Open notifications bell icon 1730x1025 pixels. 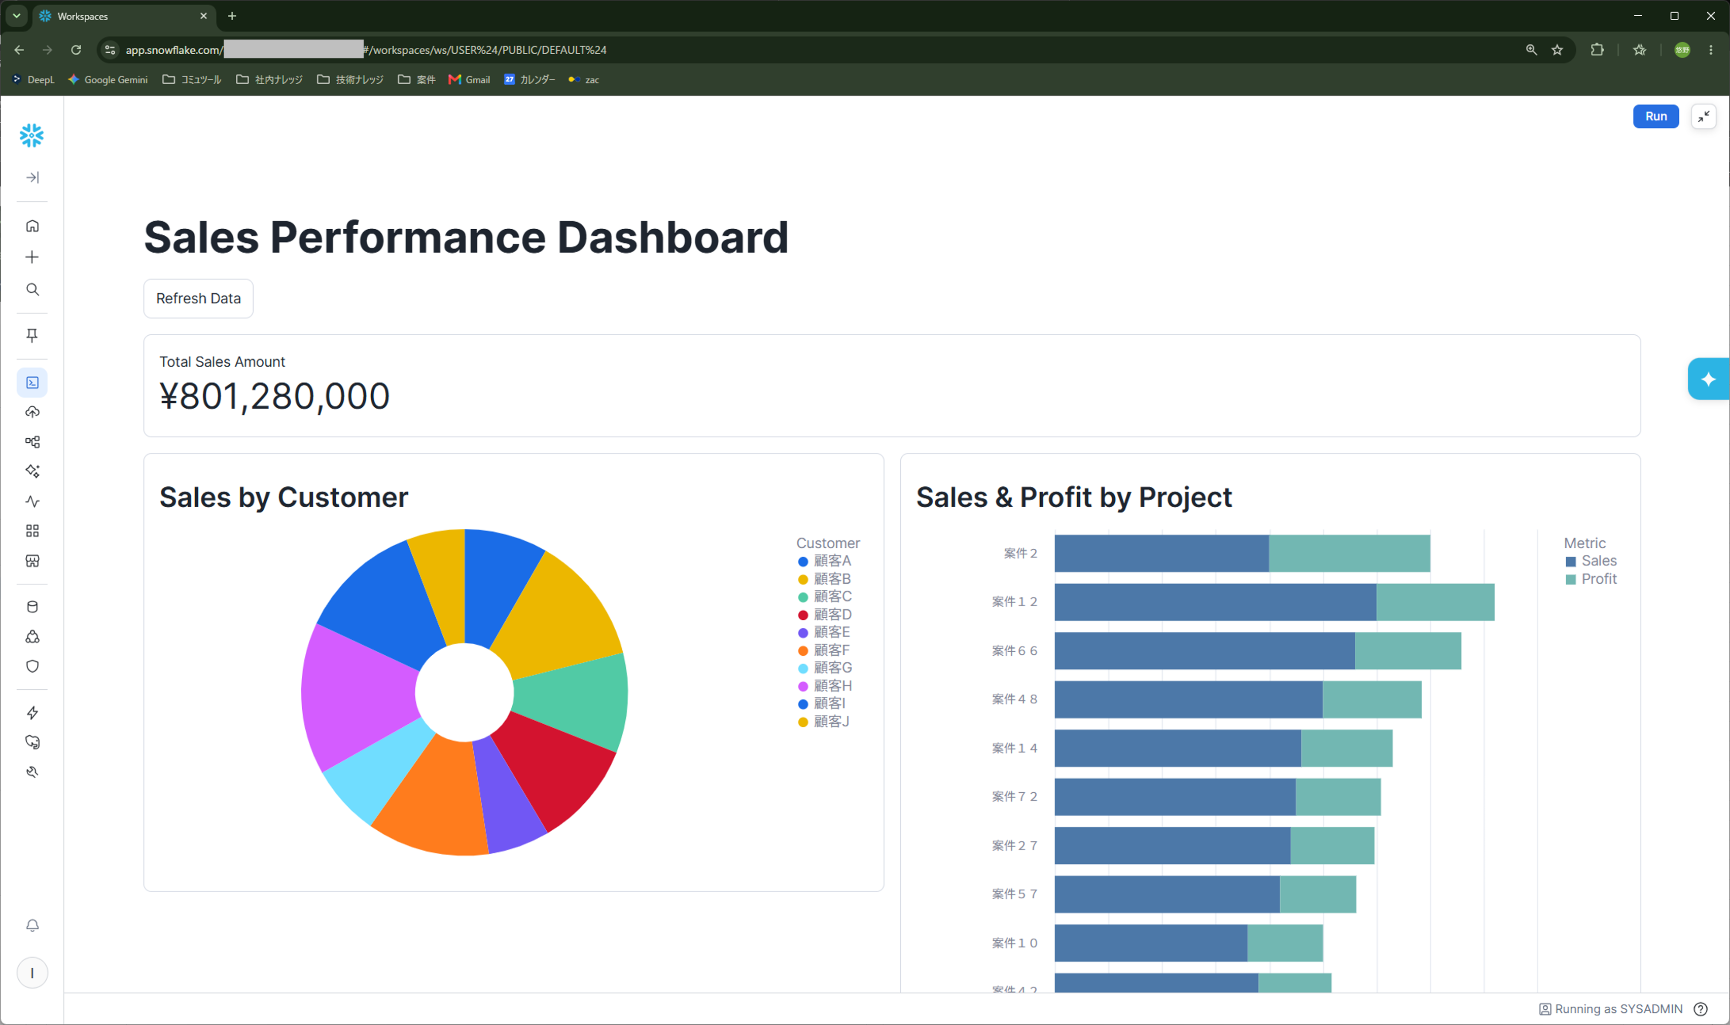(x=32, y=926)
